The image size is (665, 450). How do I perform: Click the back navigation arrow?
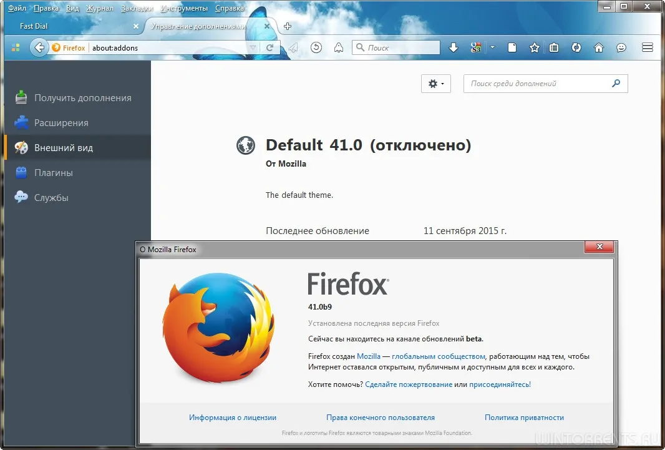(39, 47)
